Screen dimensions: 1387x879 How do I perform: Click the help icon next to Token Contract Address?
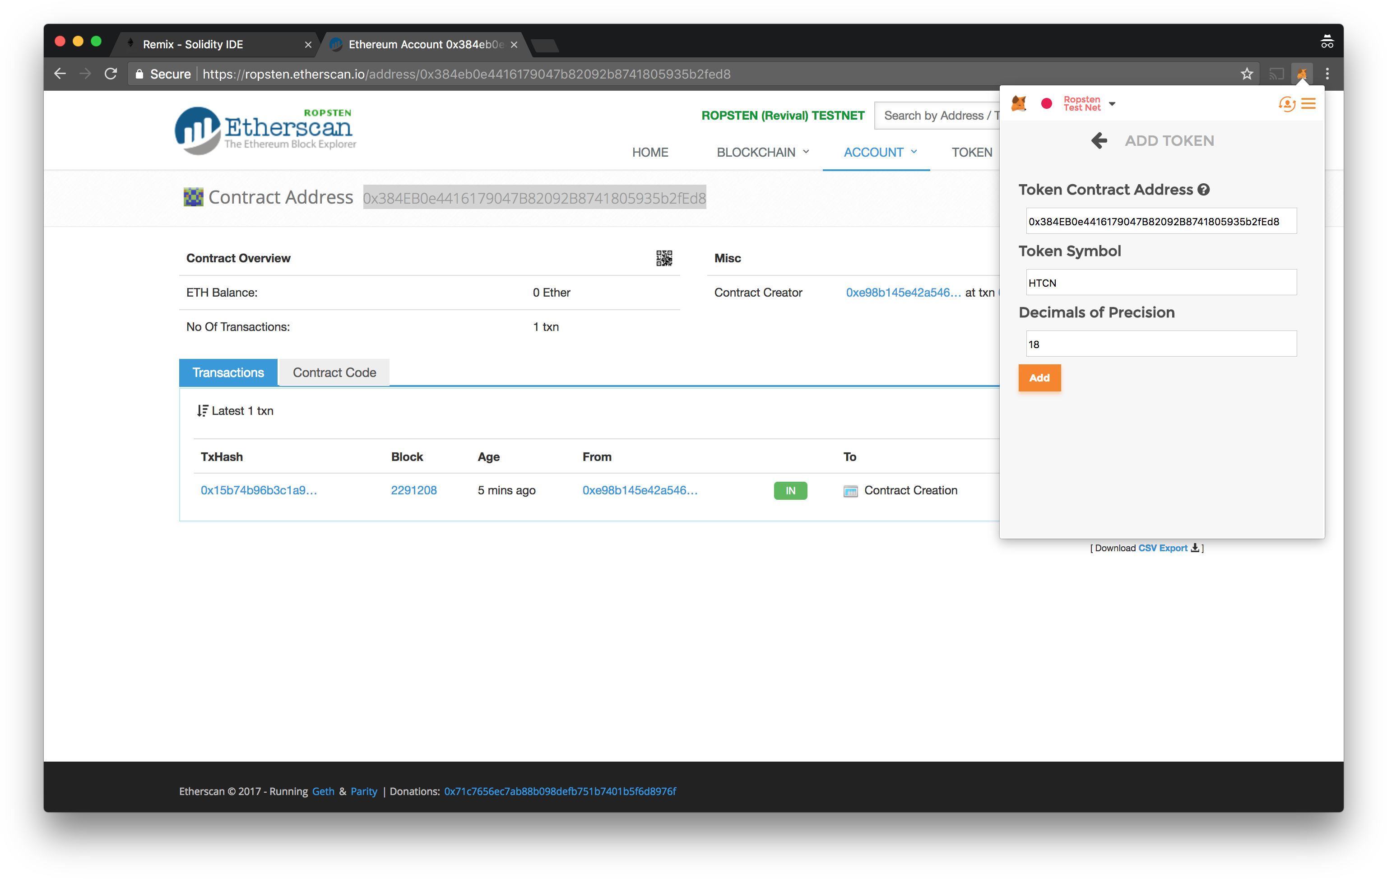click(x=1203, y=190)
